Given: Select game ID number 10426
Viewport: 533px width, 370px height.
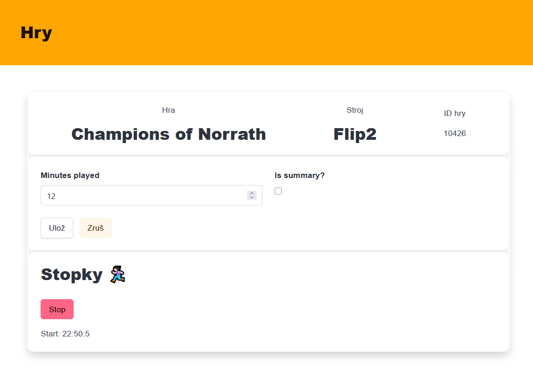Looking at the screenshot, I should [455, 134].
